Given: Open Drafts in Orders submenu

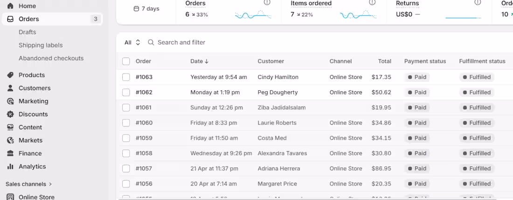Looking at the screenshot, I should point(28,32).
